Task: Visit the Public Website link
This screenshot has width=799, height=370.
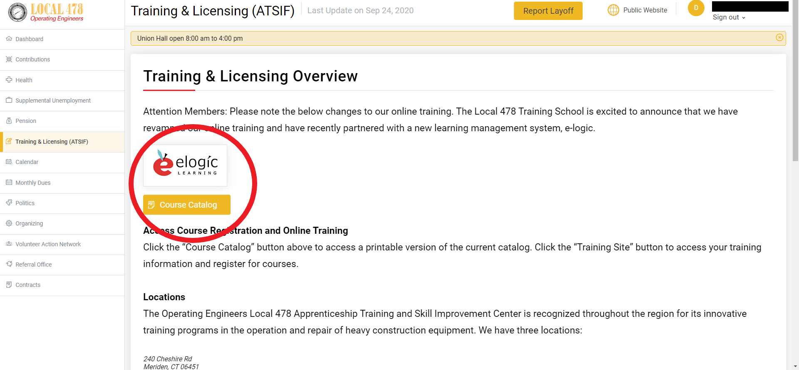Action: click(x=645, y=10)
